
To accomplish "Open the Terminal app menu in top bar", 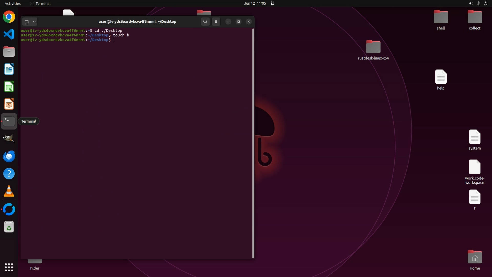I will pyautogui.click(x=40, y=3).
